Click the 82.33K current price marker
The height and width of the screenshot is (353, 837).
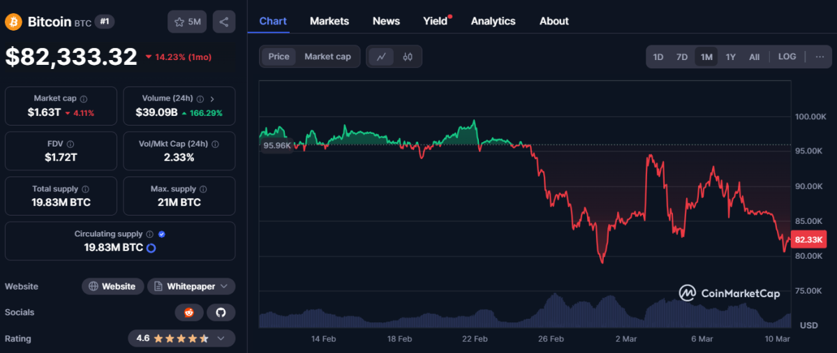coord(810,239)
